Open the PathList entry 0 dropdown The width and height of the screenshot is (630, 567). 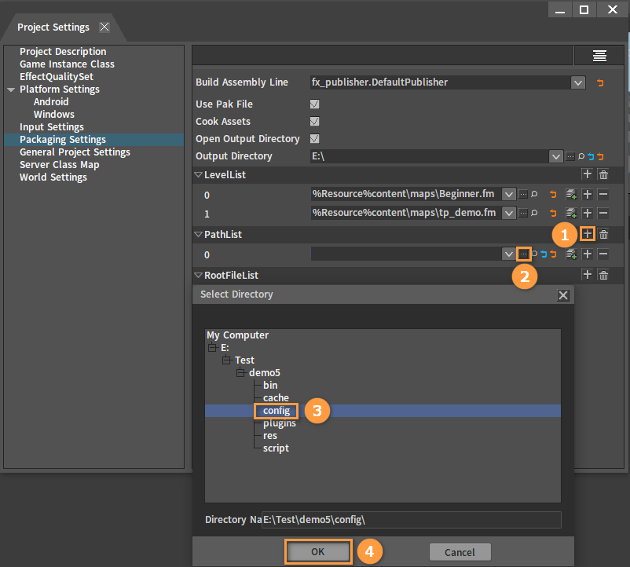[509, 254]
